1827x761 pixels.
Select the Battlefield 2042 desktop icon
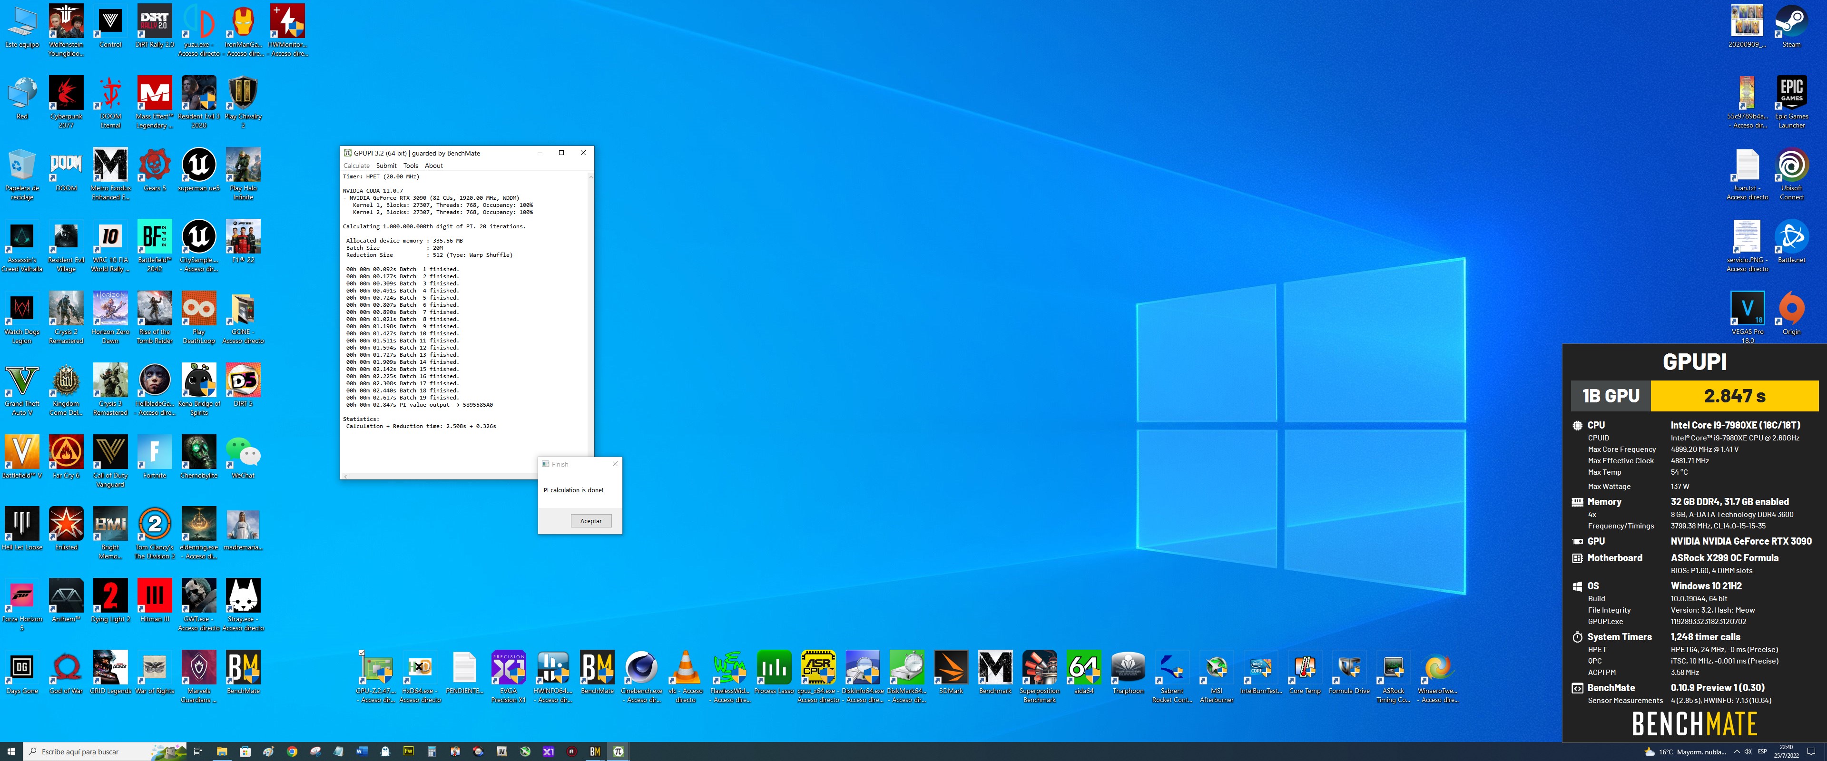155,246
